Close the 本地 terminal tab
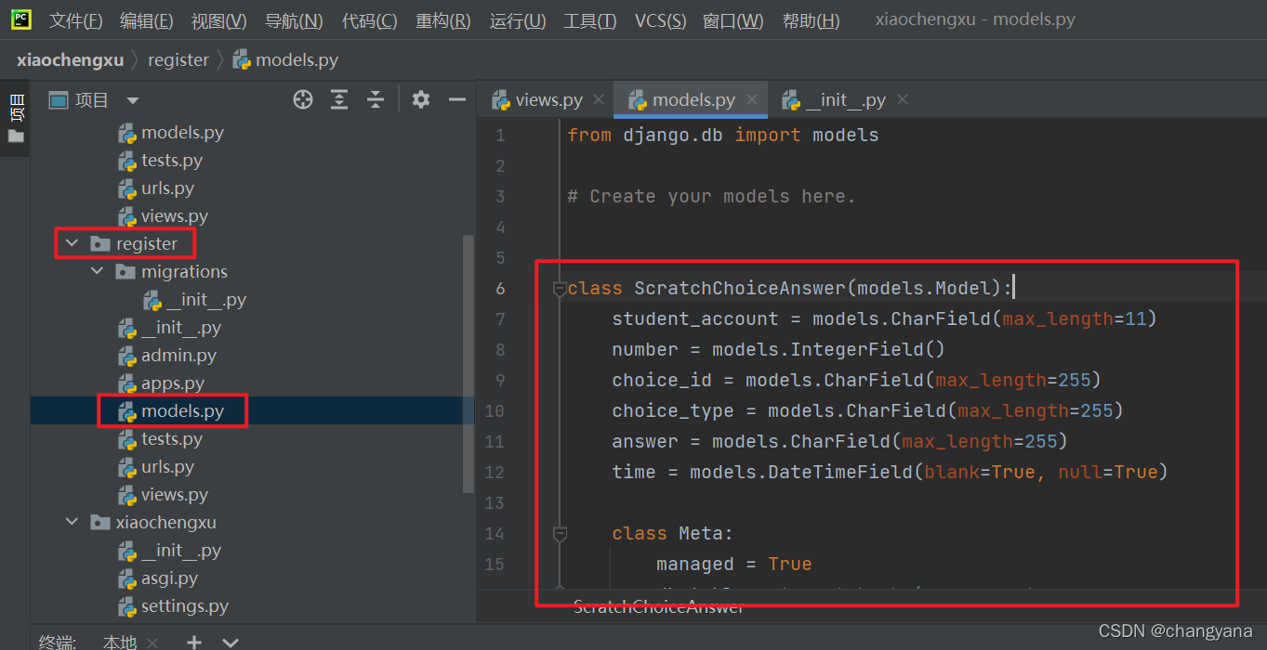1267x650 pixels. click(x=152, y=643)
